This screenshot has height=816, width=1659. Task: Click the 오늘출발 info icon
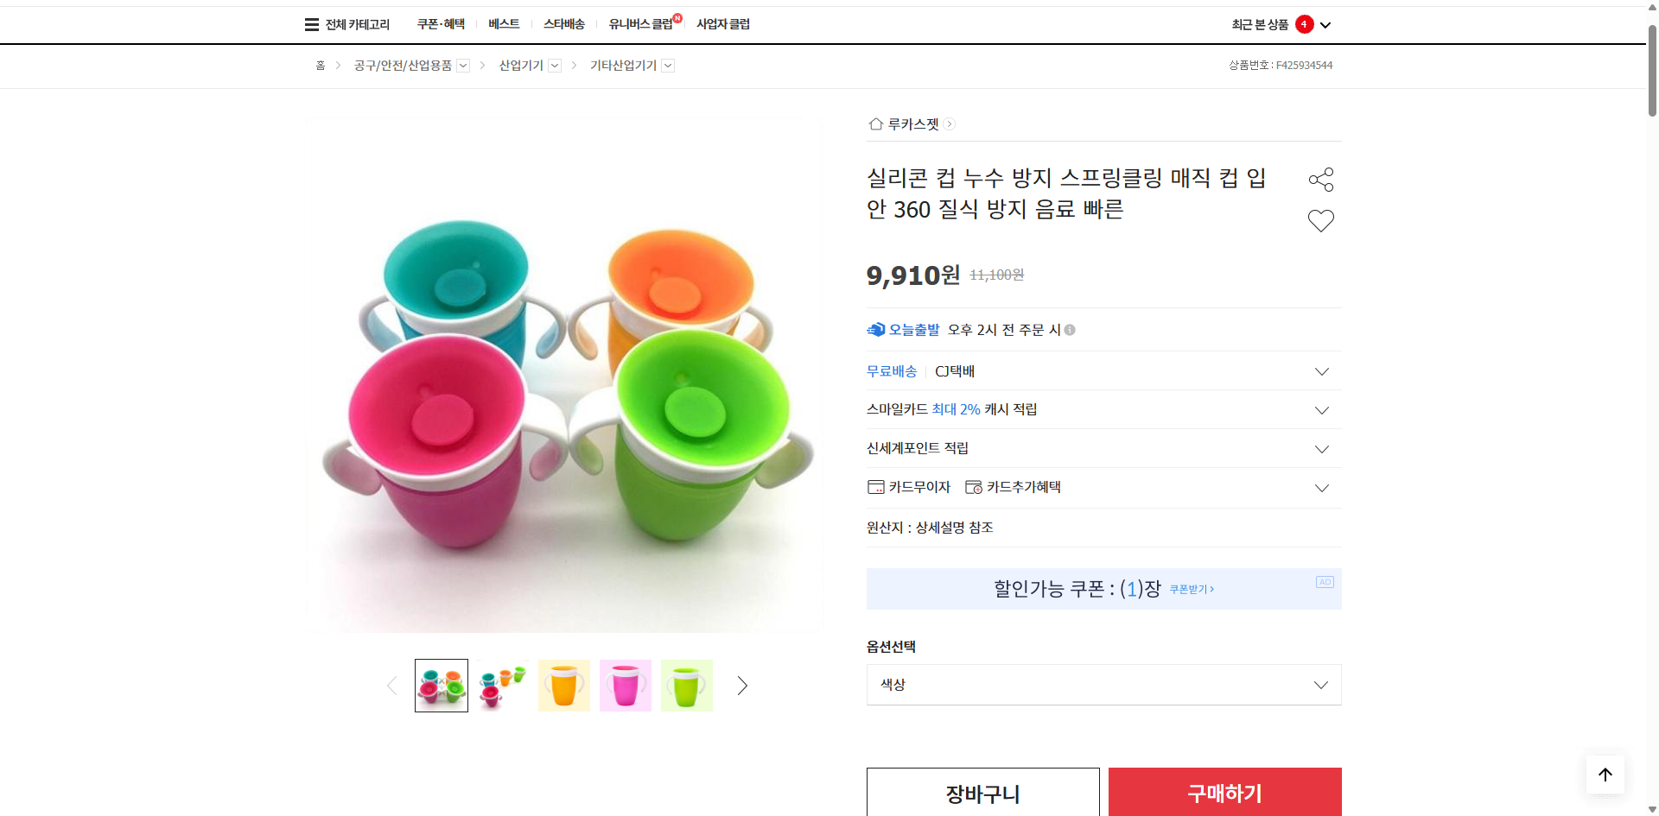click(x=1070, y=330)
